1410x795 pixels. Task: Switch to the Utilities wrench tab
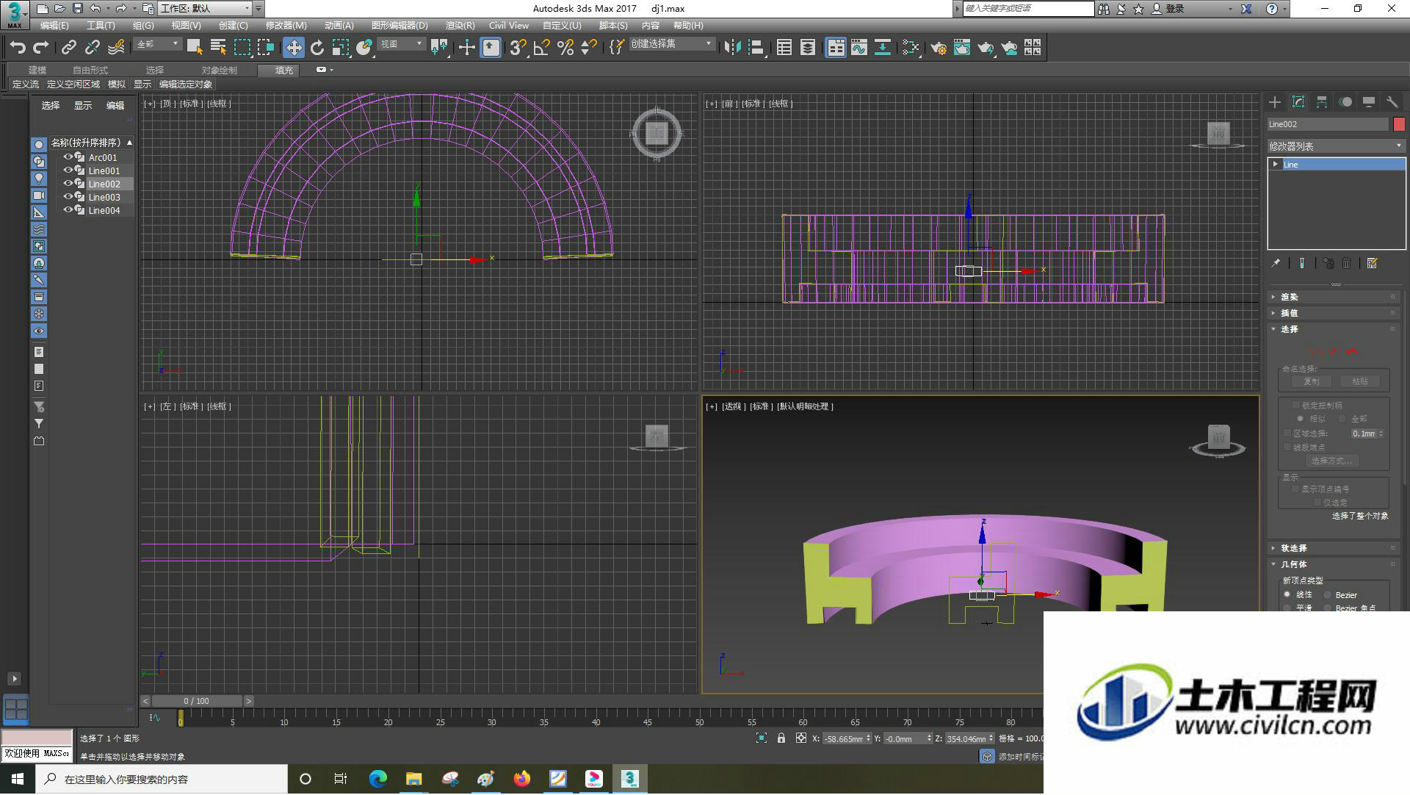point(1392,102)
